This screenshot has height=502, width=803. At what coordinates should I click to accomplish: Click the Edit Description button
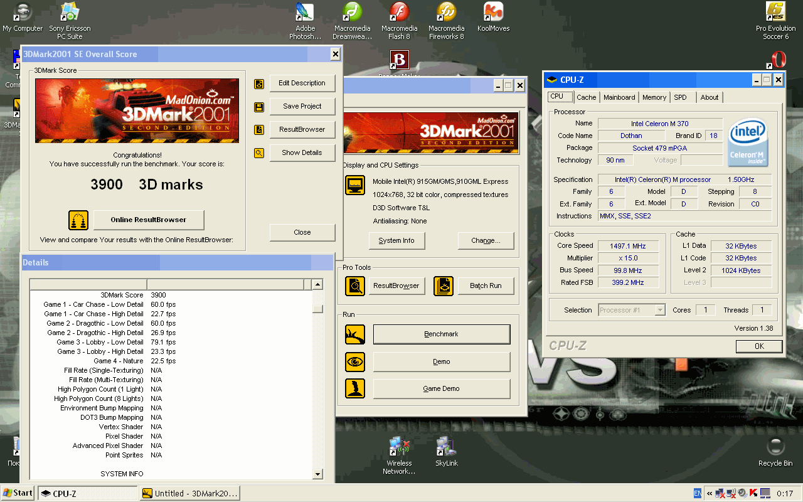point(302,83)
